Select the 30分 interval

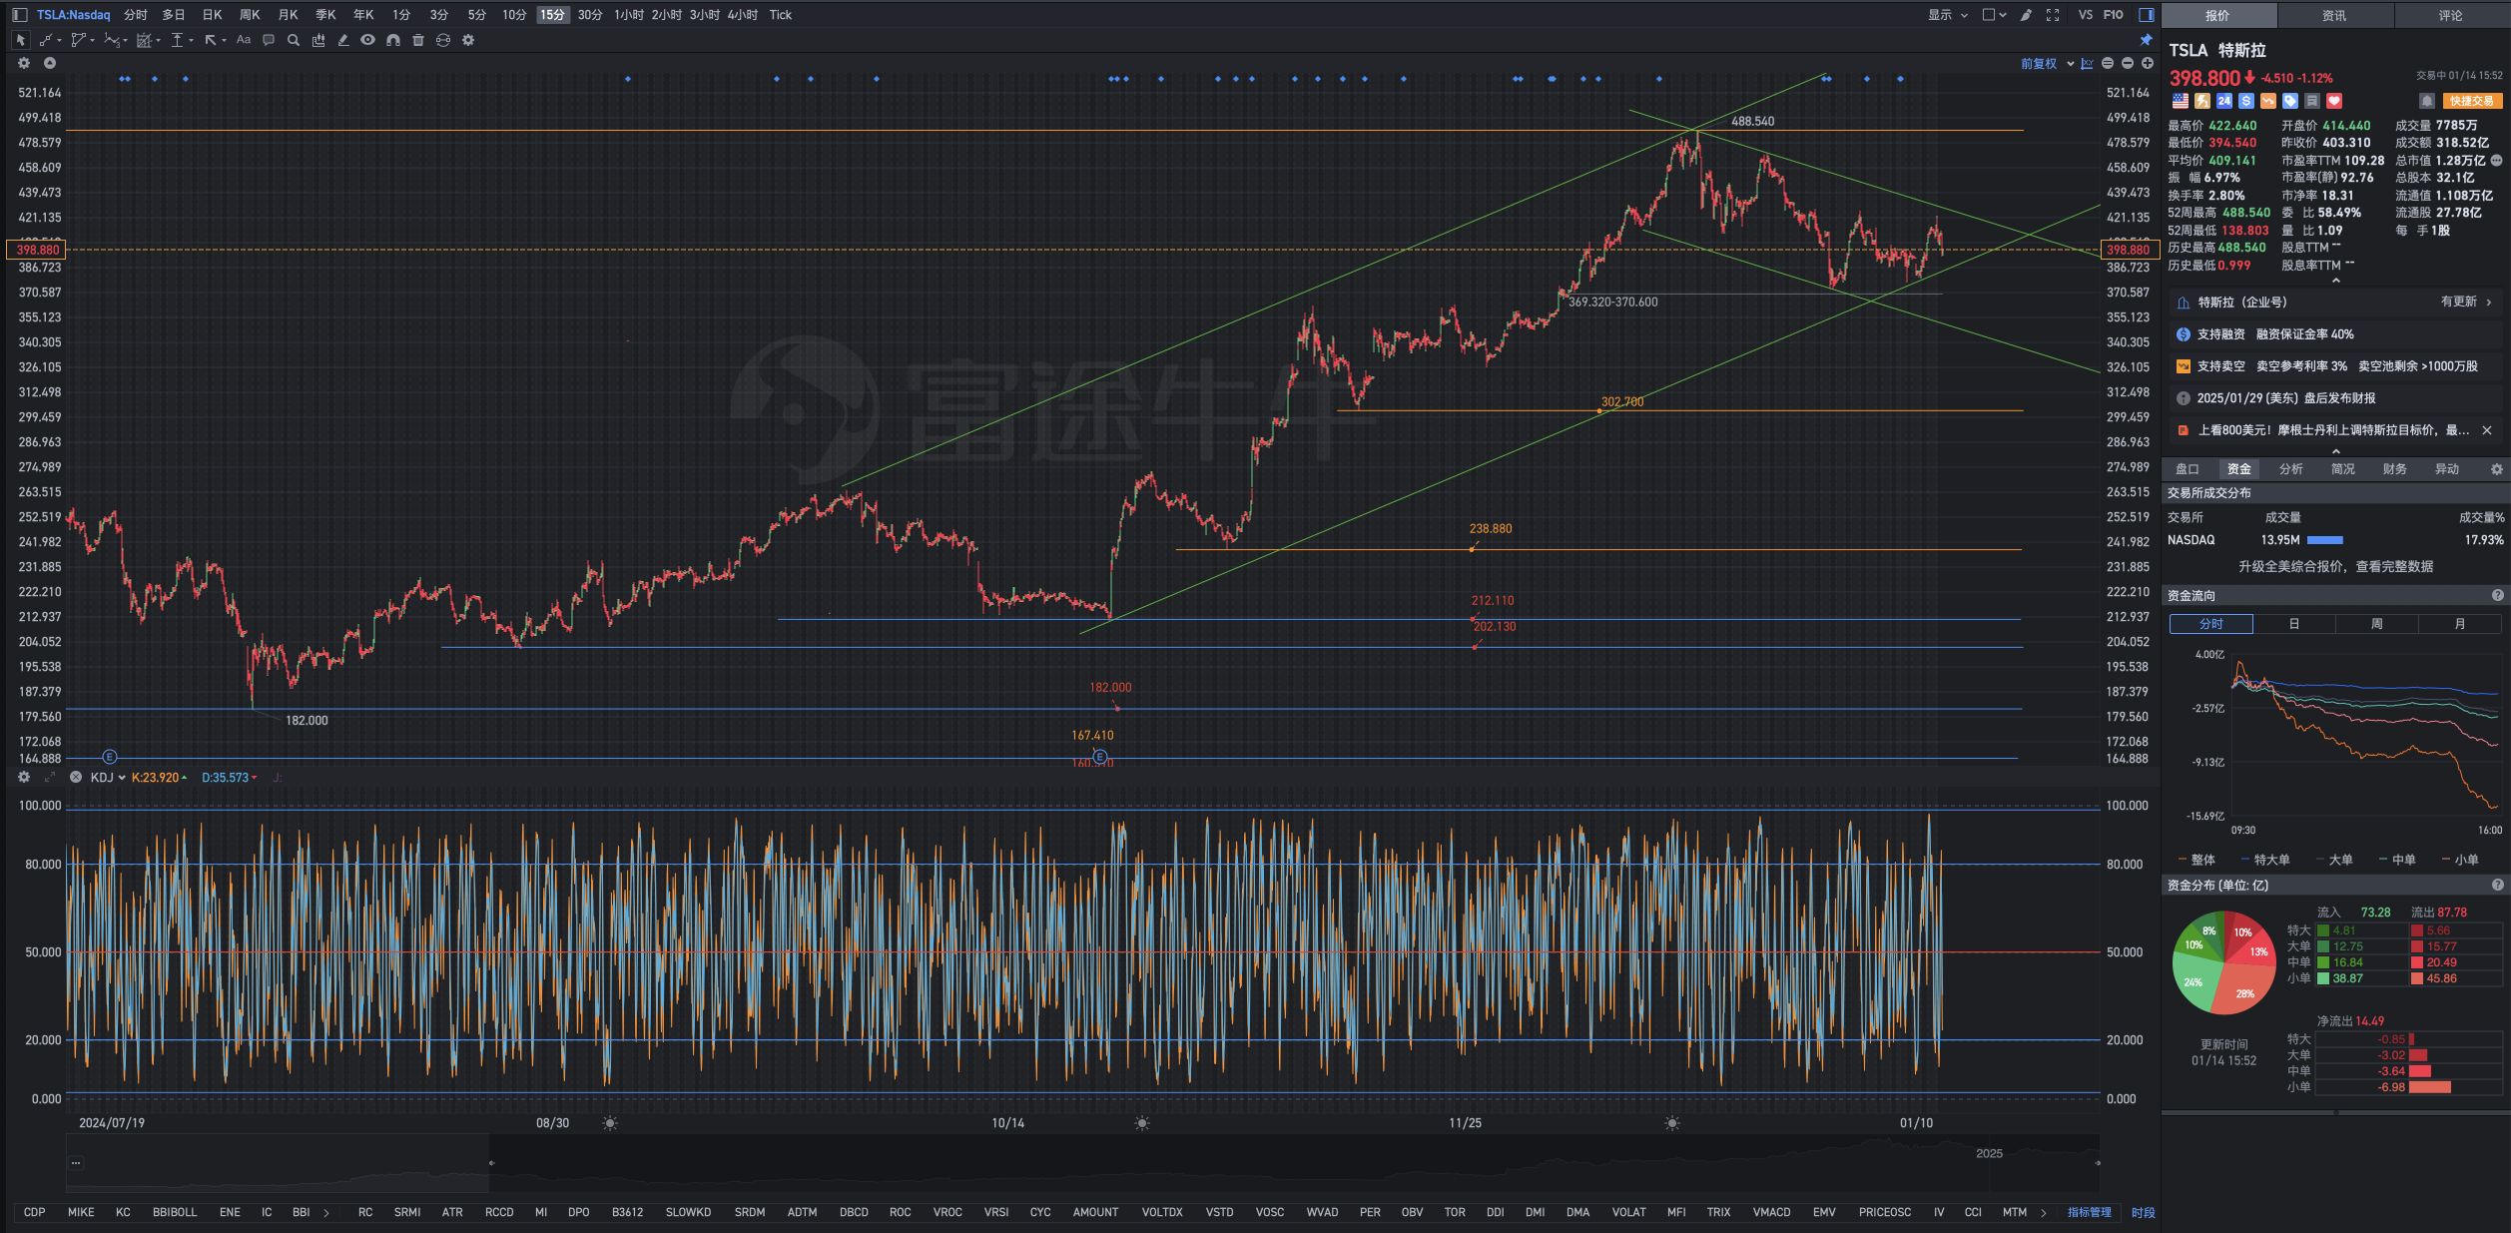point(590,15)
